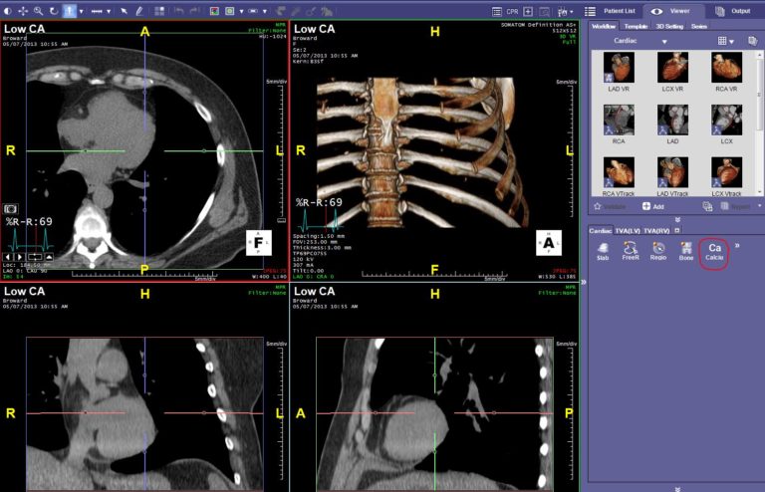The height and width of the screenshot is (492, 765).
Task: Click play forward arrow in axial view
Action: pos(20,257)
